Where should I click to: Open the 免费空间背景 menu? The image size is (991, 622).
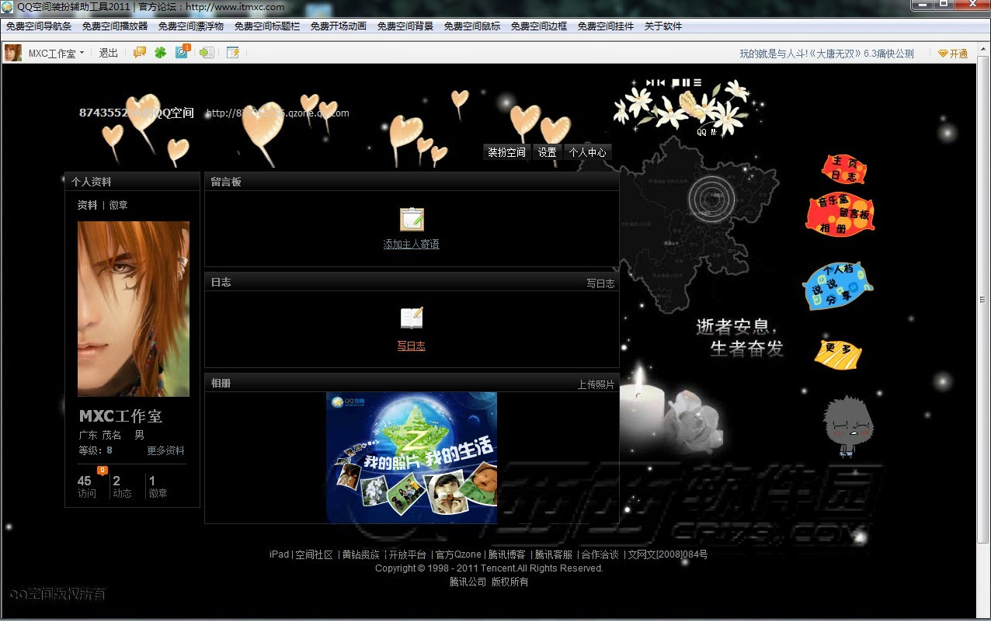click(x=405, y=26)
